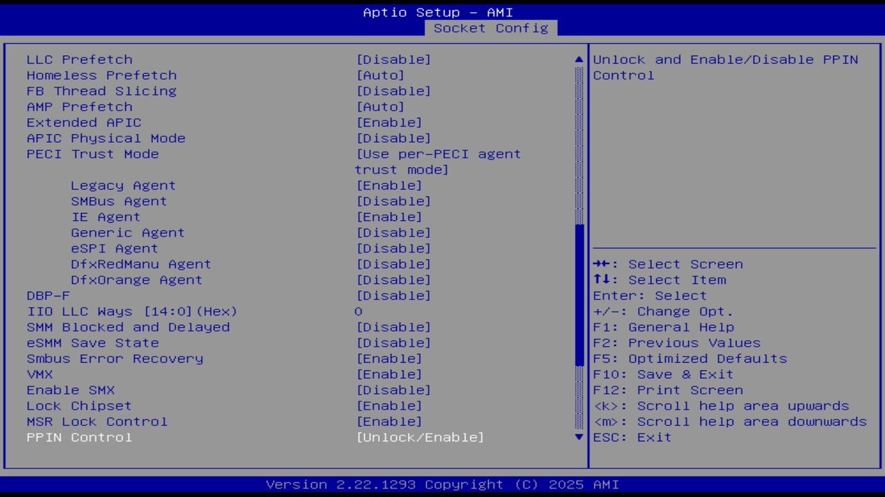
Task: Switch to the Socket Config tab
Action: click(492, 28)
